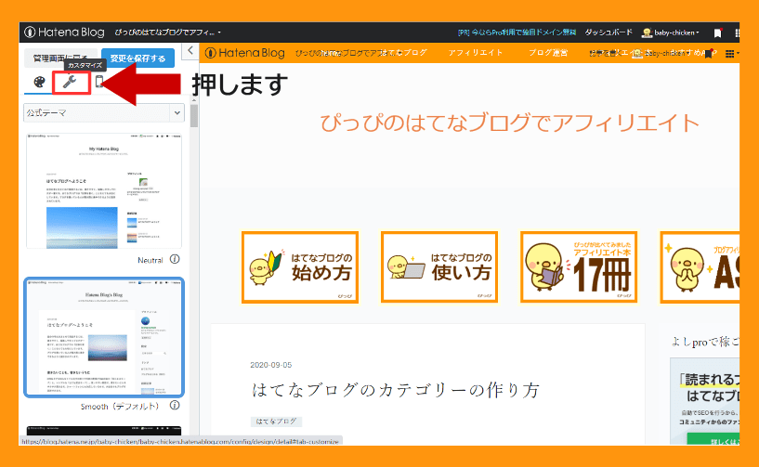
Task: Click 管理画面に戻る button
Action: pyautogui.click(x=60, y=58)
